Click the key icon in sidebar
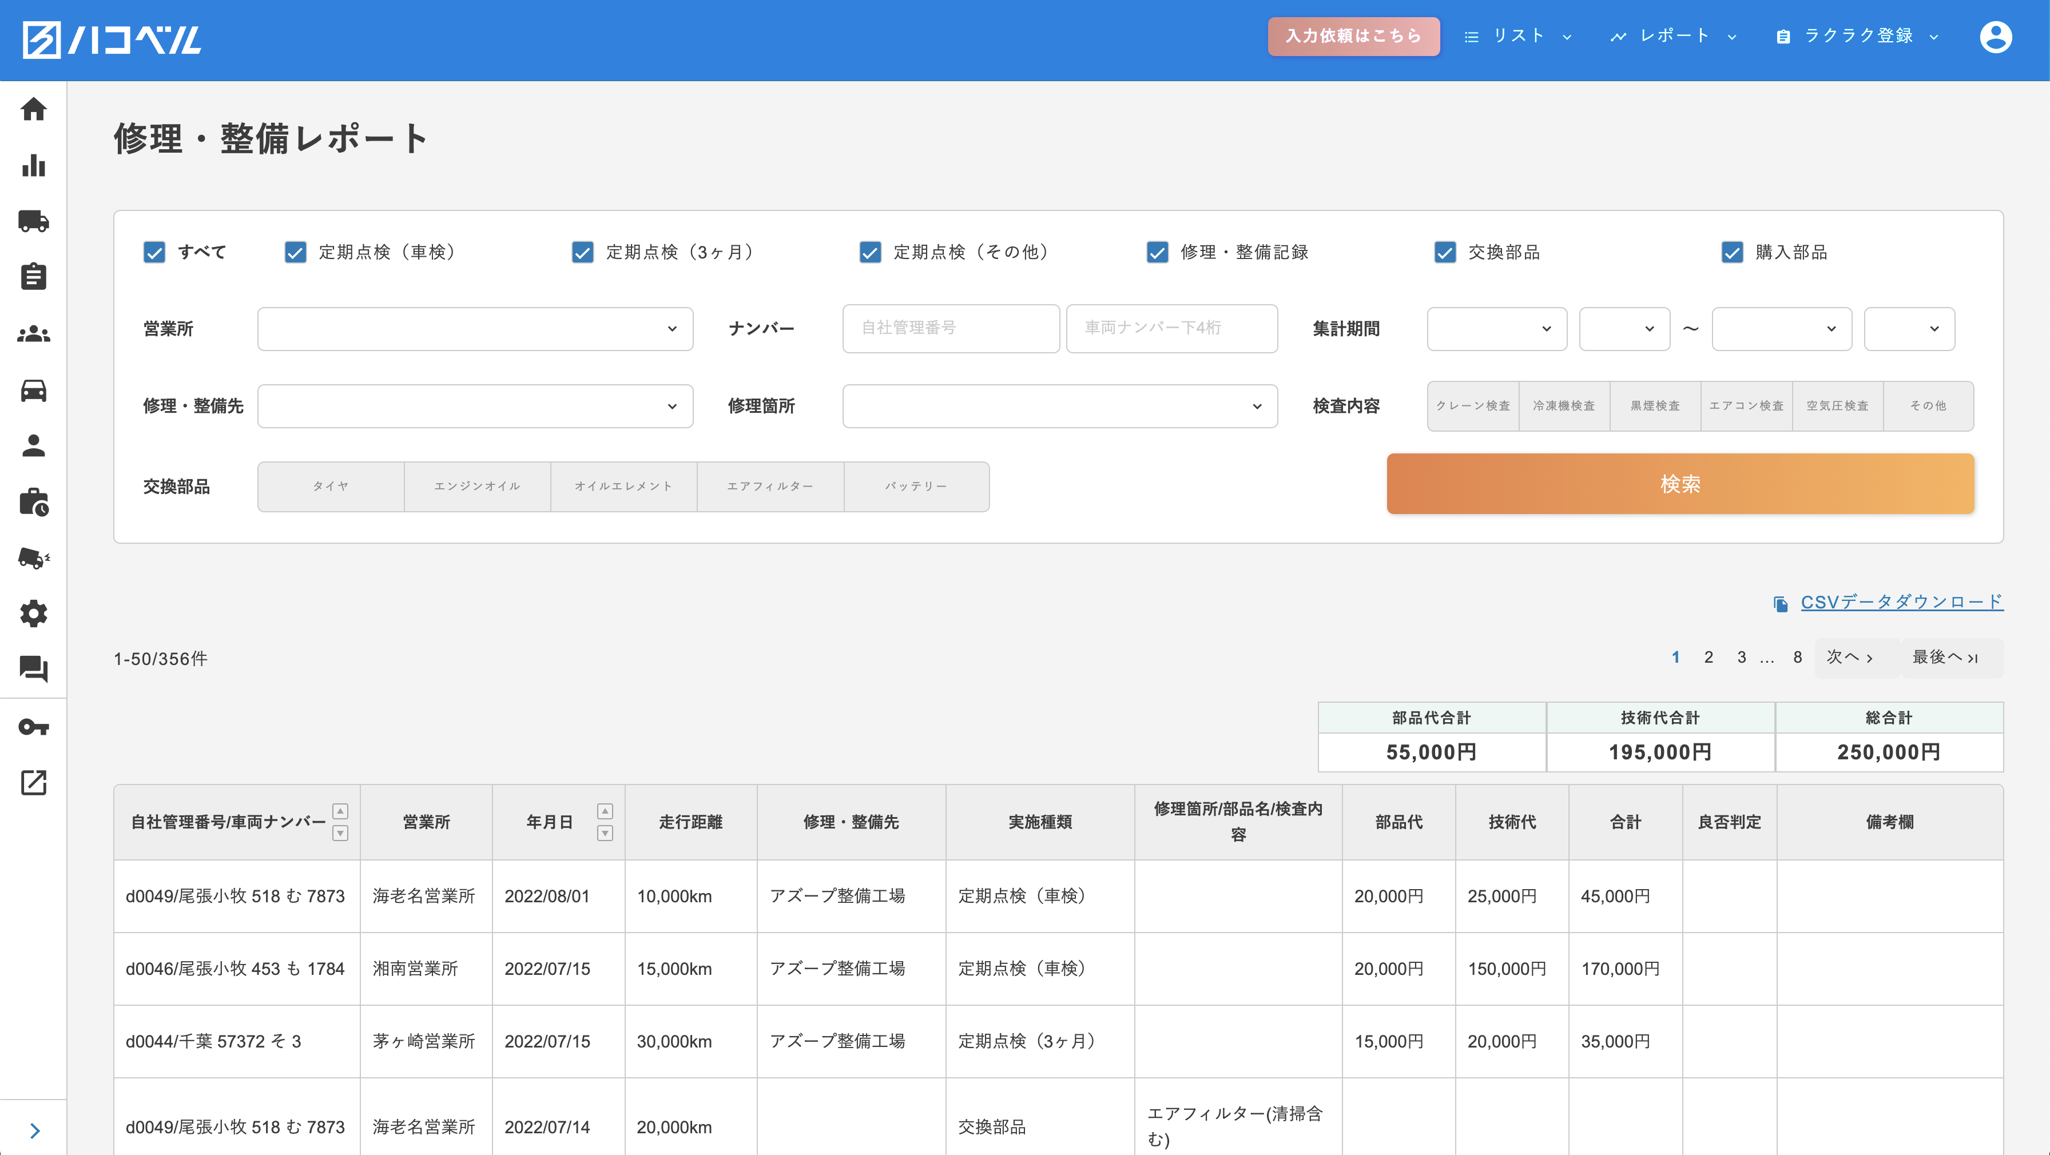This screenshot has width=2050, height=1155. click(x=33, y=726)
